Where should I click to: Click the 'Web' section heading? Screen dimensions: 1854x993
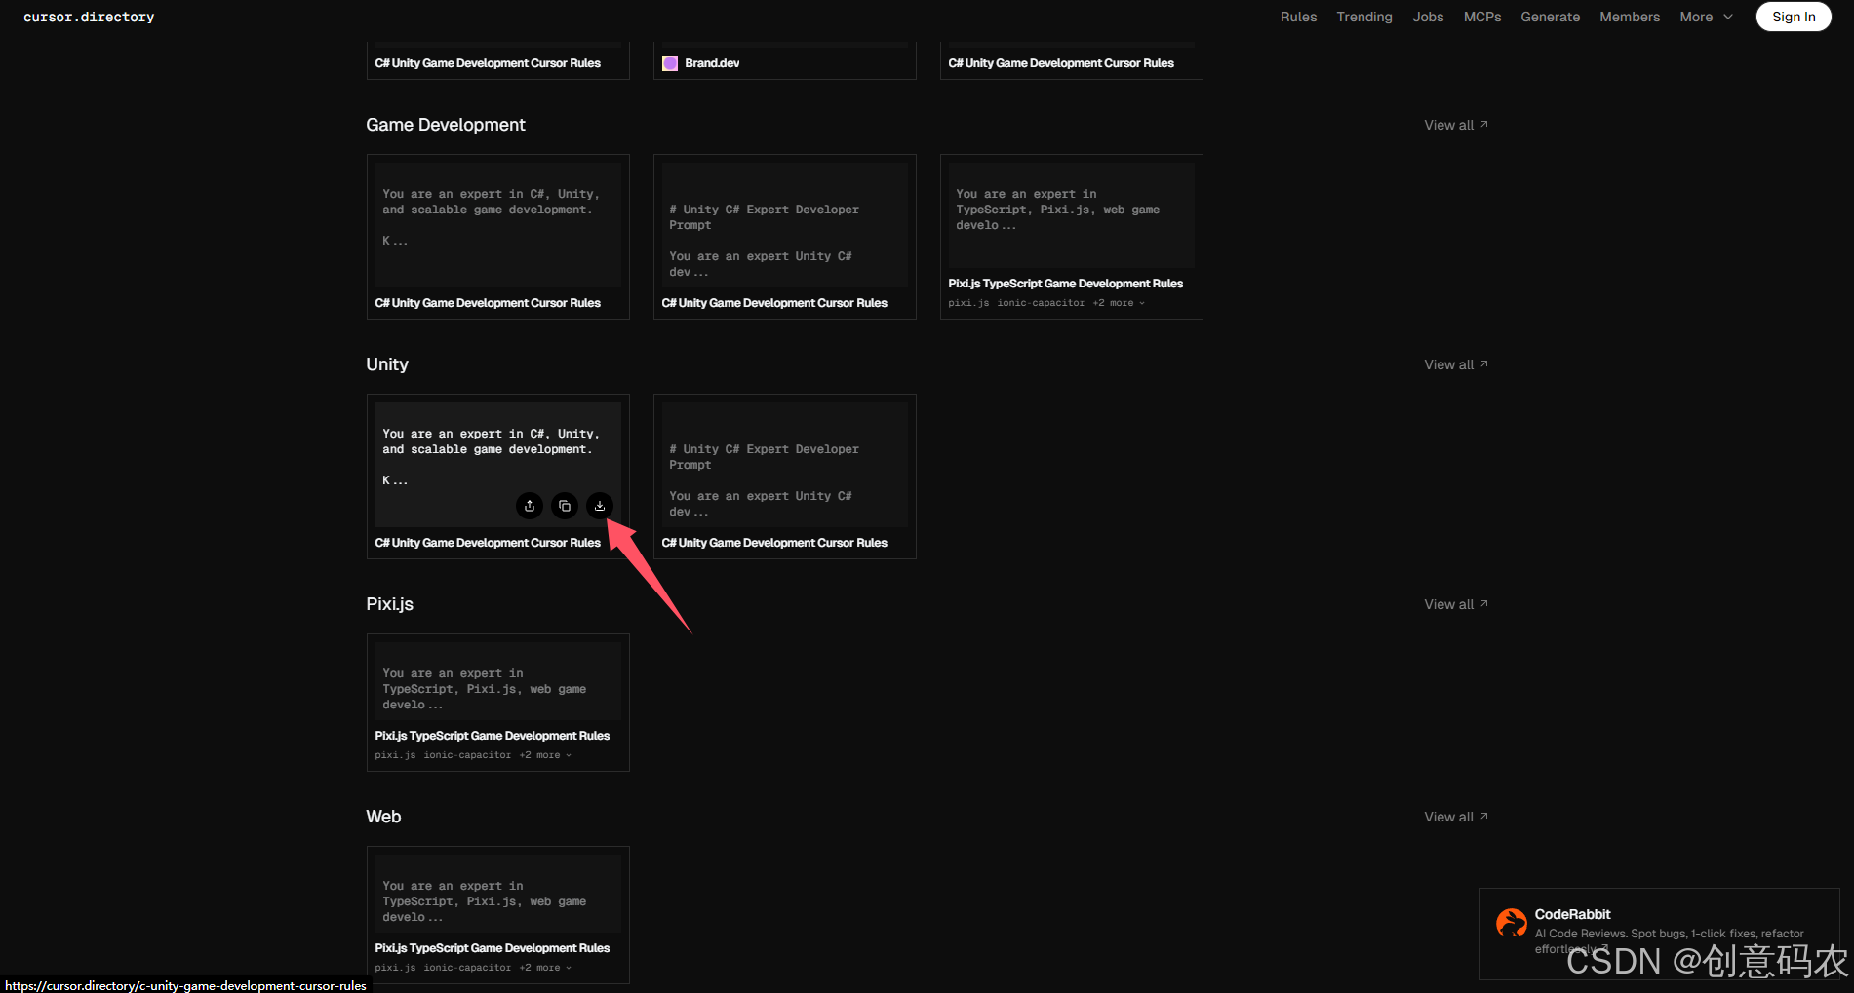(383, 817)
